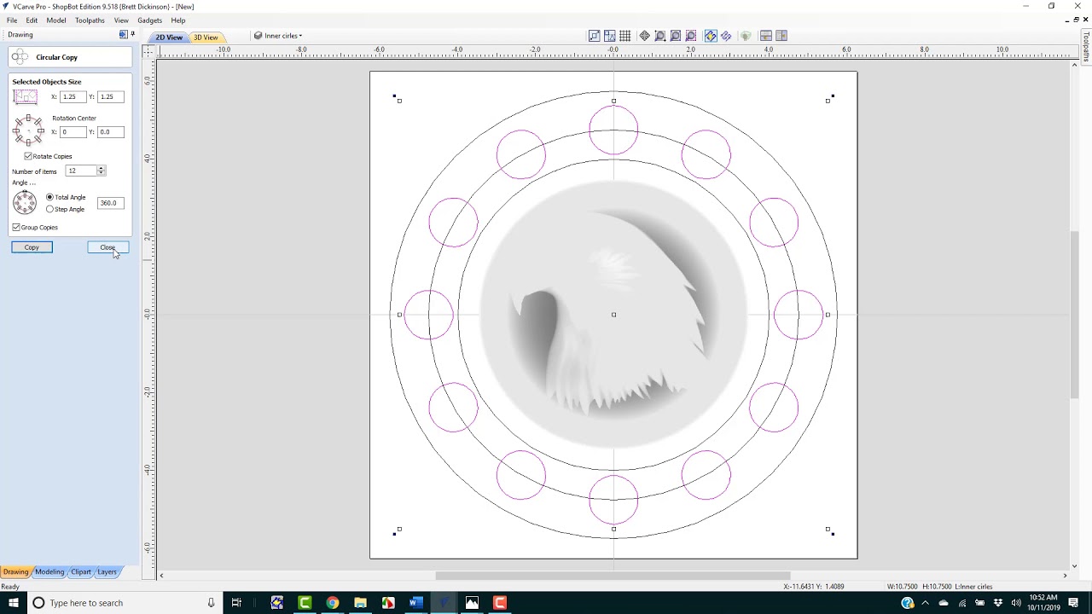Tile the views vertically
The height and width of the screenshot is (614, 1092).
tap(781, 36)
